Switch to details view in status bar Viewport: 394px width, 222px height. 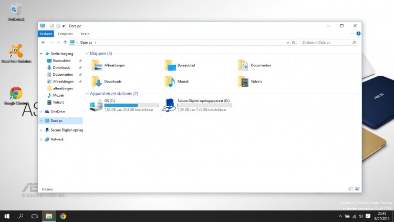point(351,188)
